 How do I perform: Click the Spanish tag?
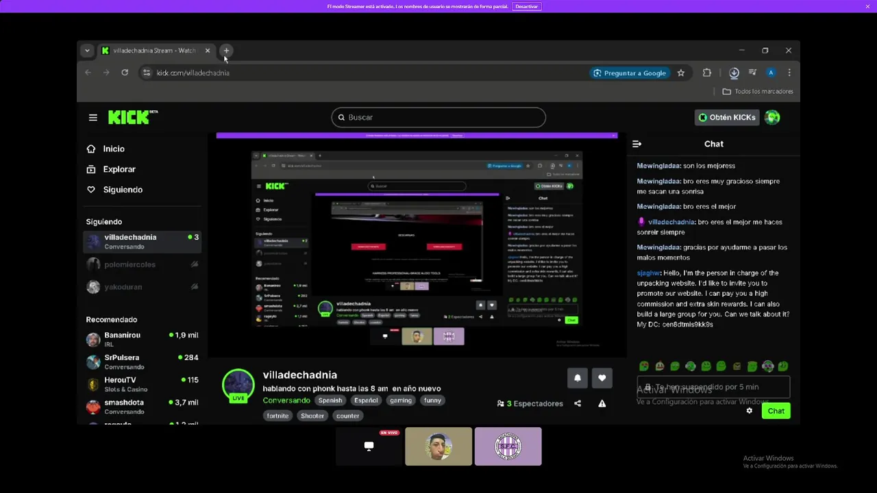point(330,400)
